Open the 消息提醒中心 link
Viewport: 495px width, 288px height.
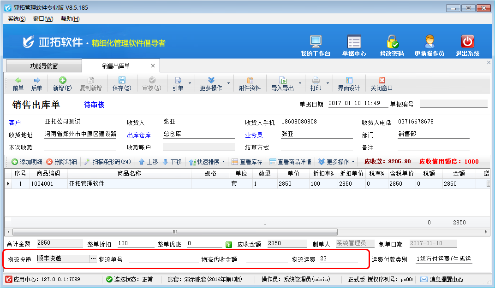tap(446, 279)
